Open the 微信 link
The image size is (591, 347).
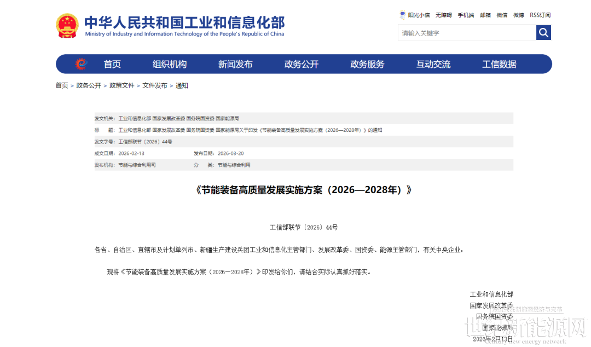click(502, 15)
